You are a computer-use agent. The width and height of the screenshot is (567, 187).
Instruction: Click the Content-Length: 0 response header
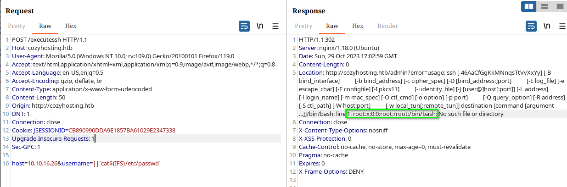pos(324,65)
